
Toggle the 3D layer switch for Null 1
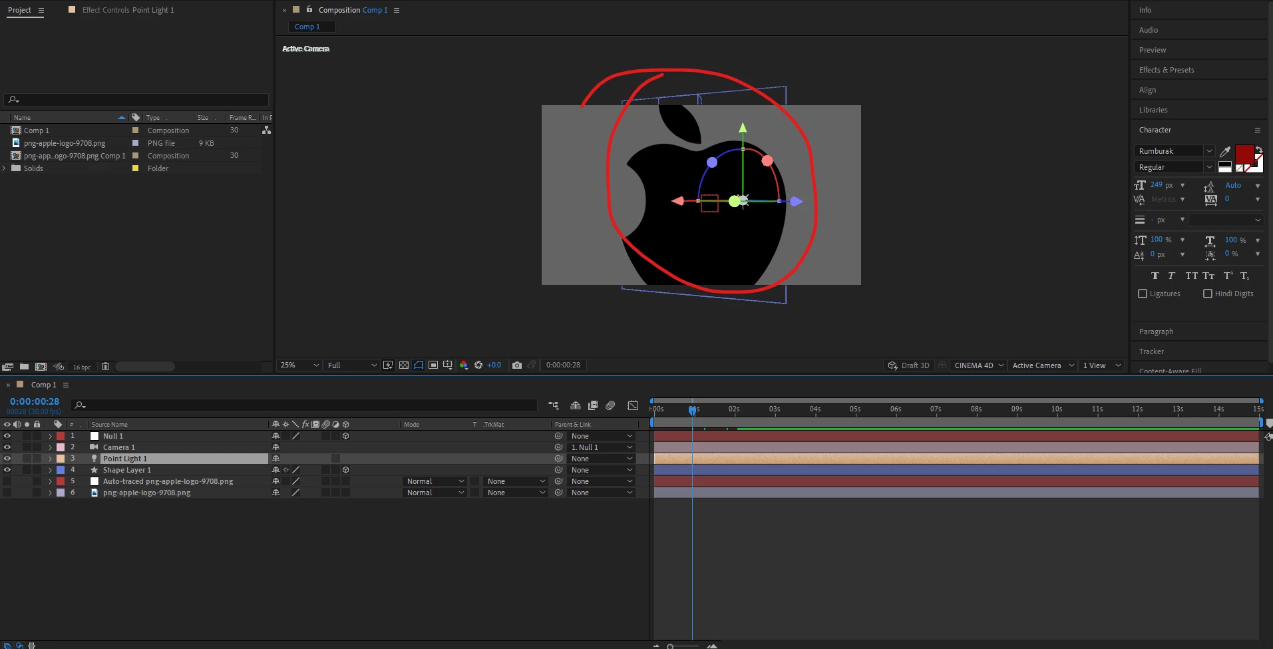click(x=346, y=436)
